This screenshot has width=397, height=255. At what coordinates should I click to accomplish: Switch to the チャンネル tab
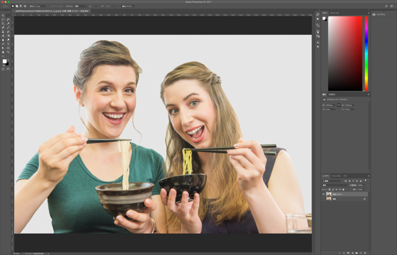(336, 176)
